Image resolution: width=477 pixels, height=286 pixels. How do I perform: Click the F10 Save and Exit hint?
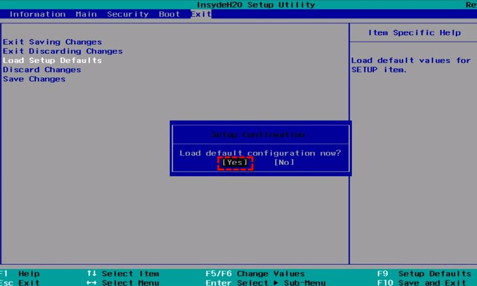[424, 283]
